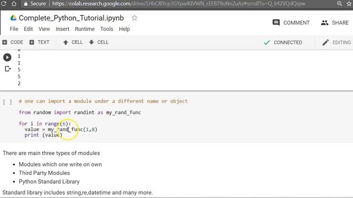Click the SHARE button
This screenshot has width=353, height=198.
pyautogui.click(x=335, y=23)
